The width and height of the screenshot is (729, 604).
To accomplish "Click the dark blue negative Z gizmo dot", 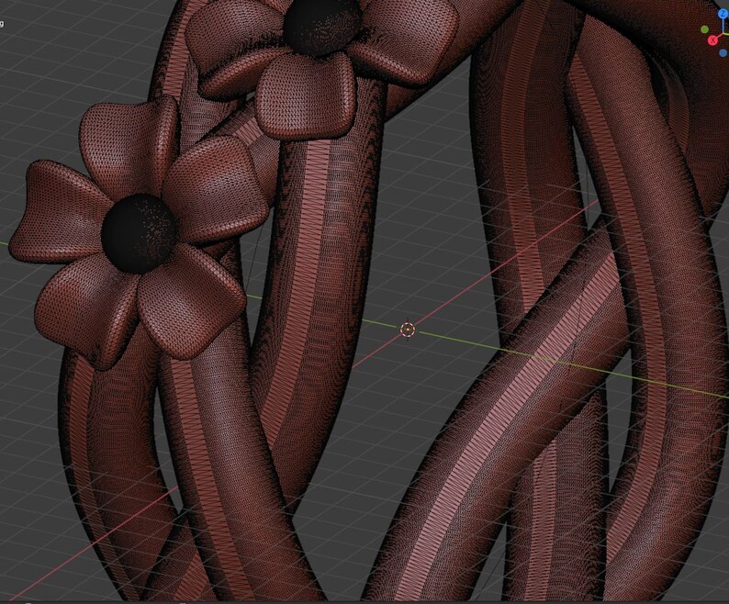I will point(723,53).
